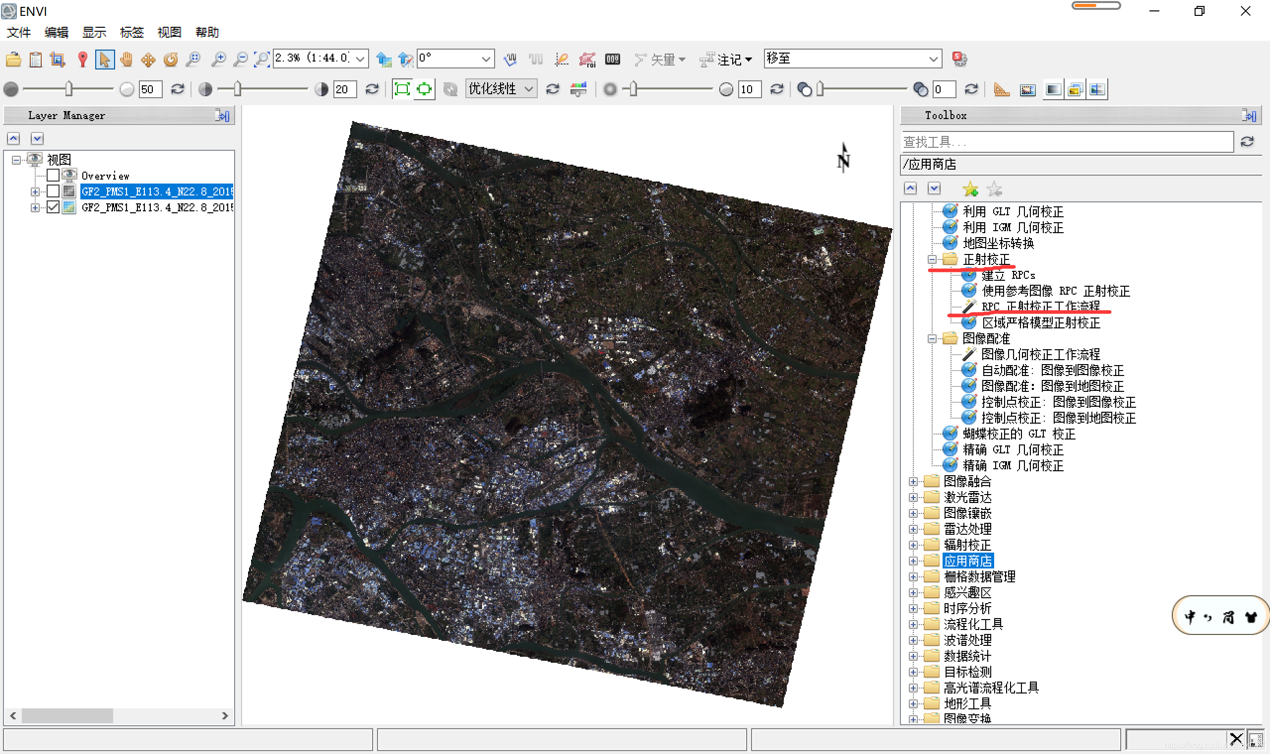The image size is (1270, 754).
Task: Open file with the folder icon
Action: point(13,60)
